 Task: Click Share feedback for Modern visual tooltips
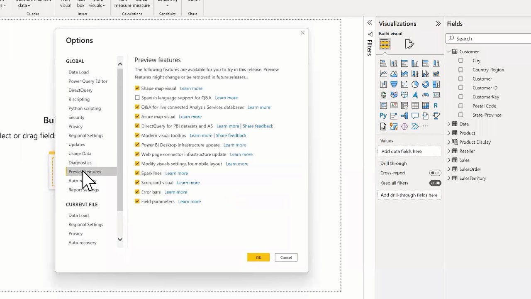coord(231,135)
